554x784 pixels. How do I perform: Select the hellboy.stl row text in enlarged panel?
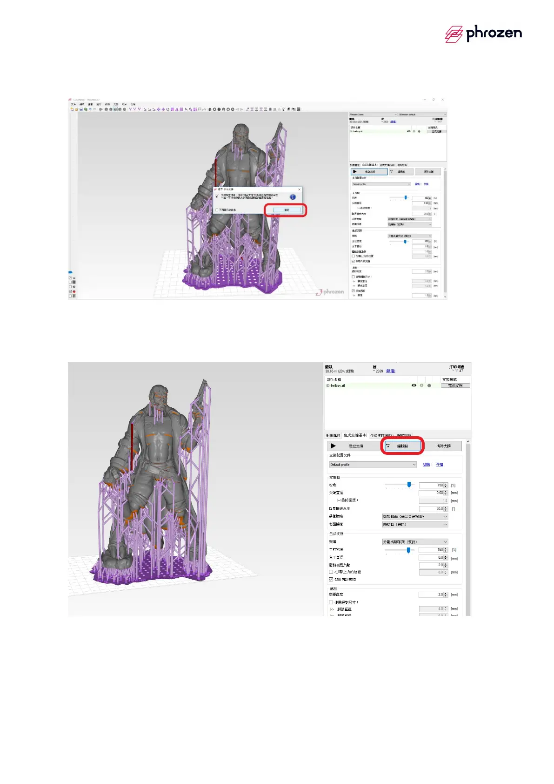(338, 385)
